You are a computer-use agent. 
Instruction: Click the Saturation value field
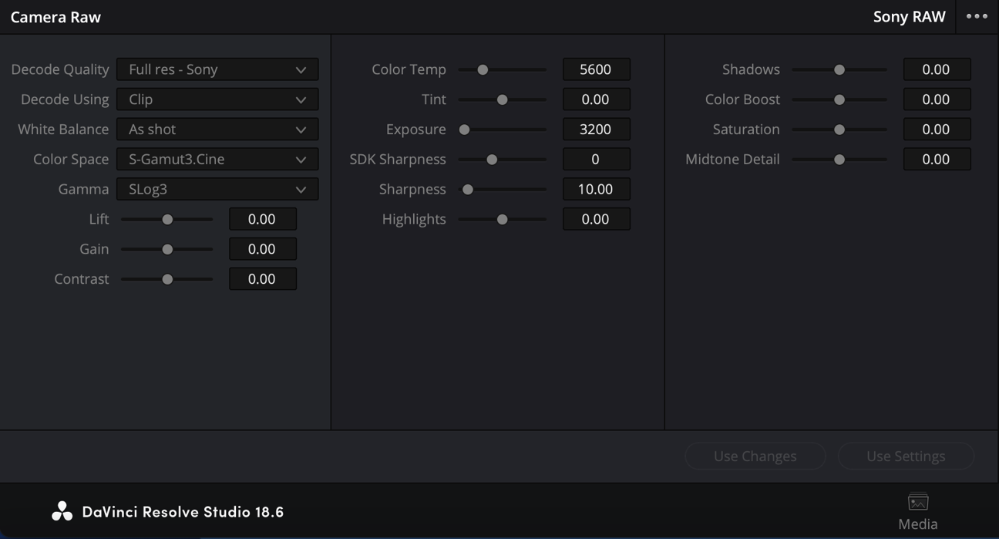click(937, 130)
